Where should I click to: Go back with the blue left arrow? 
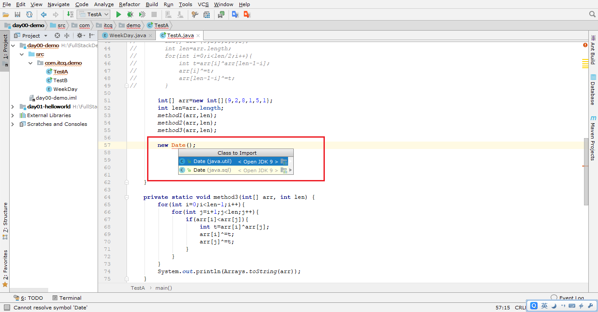click(x=44, y=14)
